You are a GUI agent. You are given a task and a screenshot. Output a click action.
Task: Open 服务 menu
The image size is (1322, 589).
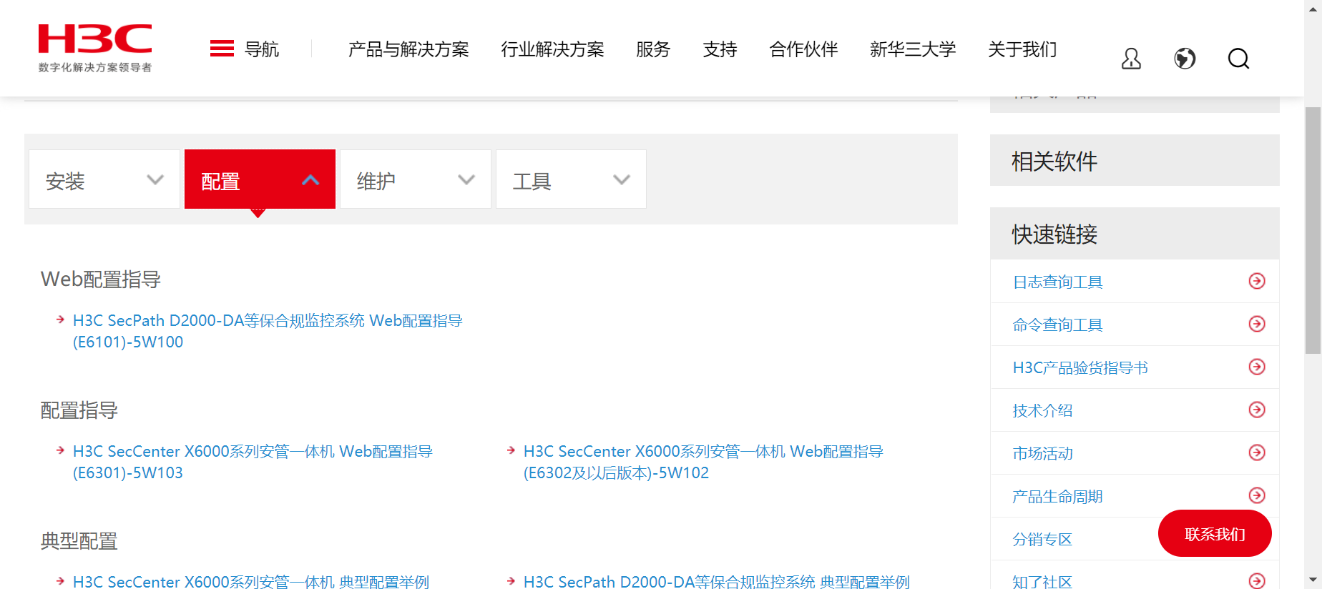click(x=653, y=49)
